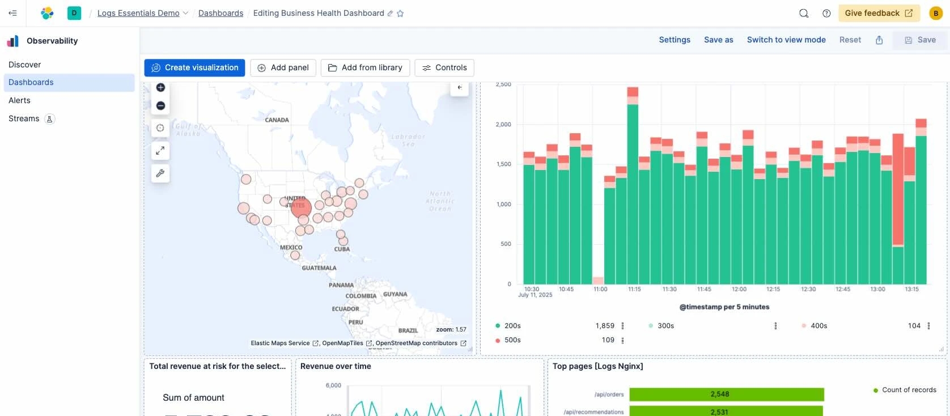Edit dashboard title pencil icon
This screenshot has width=950, height=416.
[x=390, y=14]
